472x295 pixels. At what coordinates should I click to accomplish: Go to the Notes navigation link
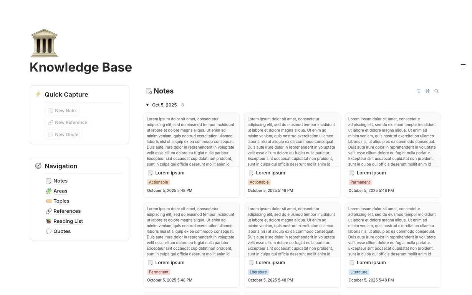[60, 181]
